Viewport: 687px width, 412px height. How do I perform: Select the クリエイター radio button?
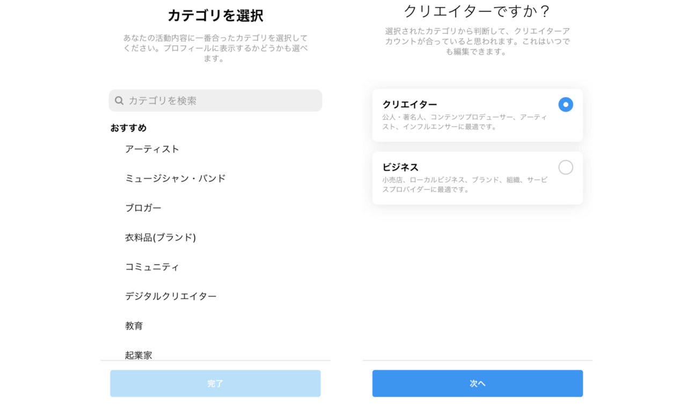(565, 105)
